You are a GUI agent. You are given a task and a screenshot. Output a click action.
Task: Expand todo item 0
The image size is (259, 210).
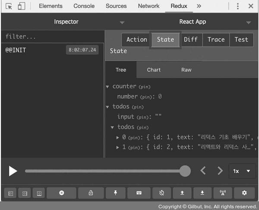117,138
